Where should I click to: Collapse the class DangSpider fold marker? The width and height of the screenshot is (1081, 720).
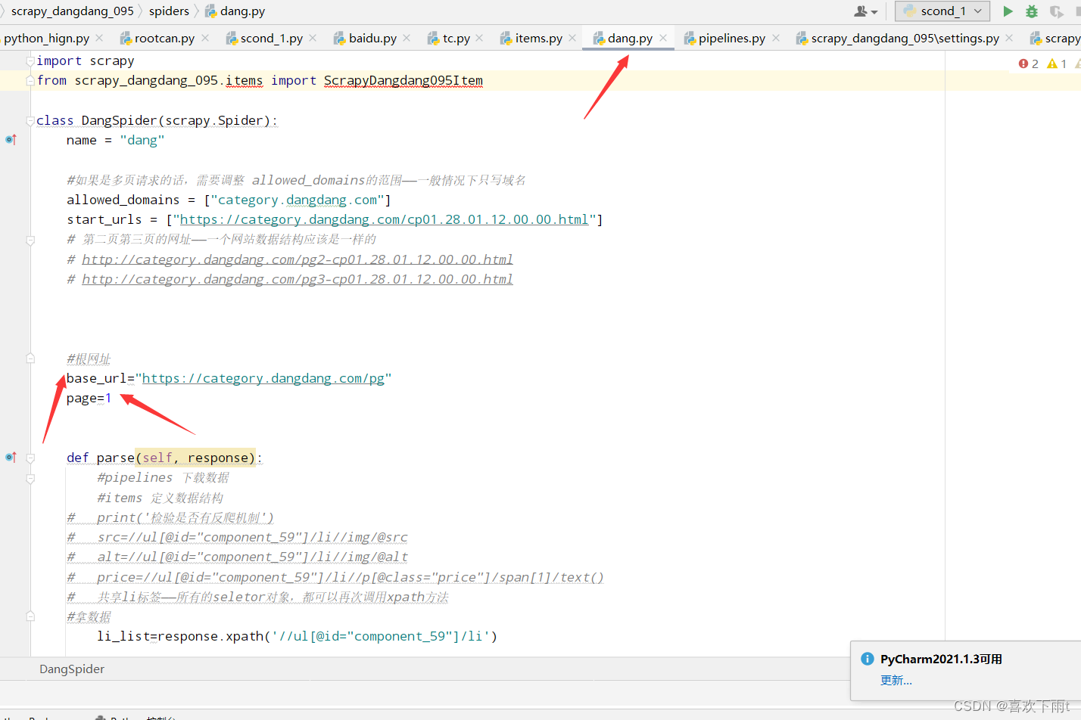pyautogui.click(x=30, y=120)
